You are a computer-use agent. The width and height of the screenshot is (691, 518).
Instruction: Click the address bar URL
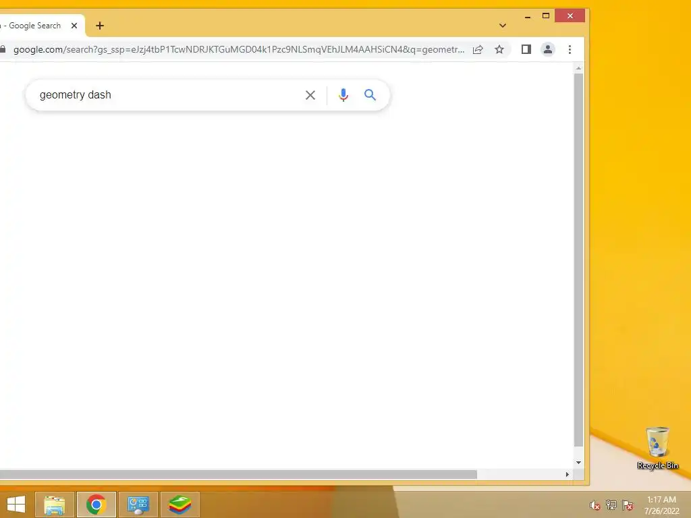(238, 49)
